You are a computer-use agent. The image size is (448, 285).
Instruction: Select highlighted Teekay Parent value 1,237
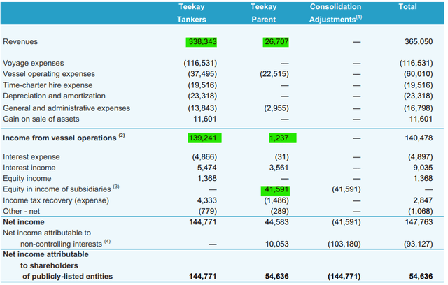(283, 138)
